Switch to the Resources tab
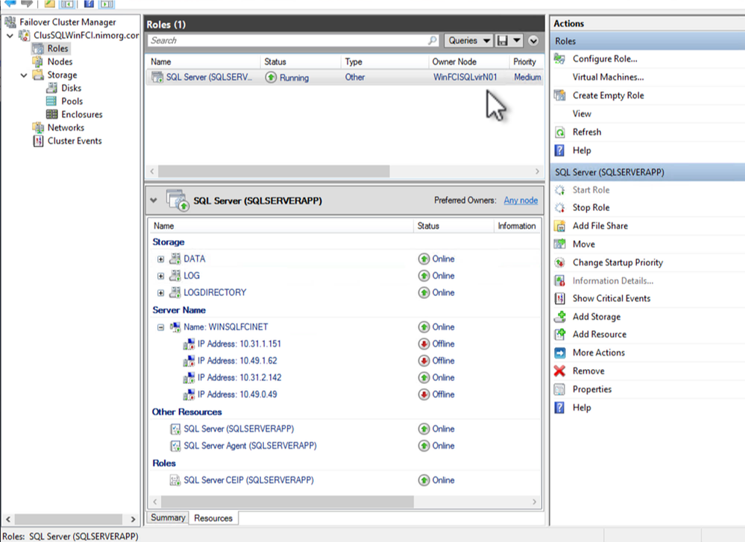 (x=213, y=518)
